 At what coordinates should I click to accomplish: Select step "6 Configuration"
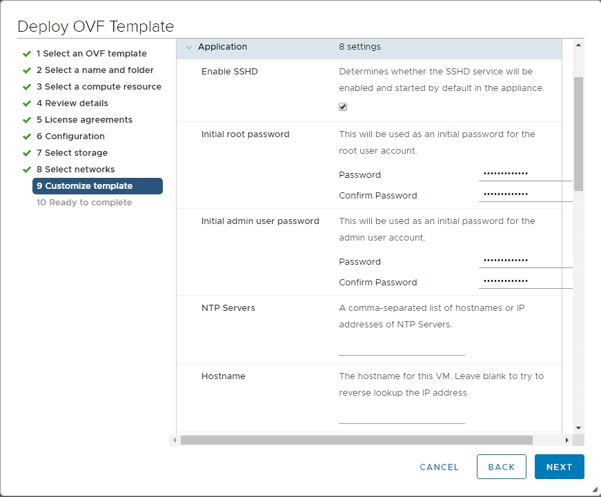[70, 136]
